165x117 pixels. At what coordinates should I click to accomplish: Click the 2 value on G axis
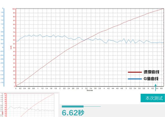tap(3, 8)
